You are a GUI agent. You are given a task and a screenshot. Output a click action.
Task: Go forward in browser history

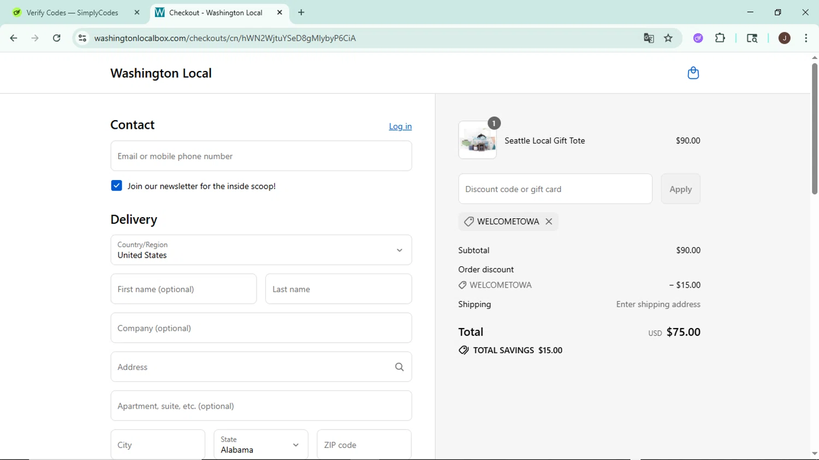click(x=35, y=38)
